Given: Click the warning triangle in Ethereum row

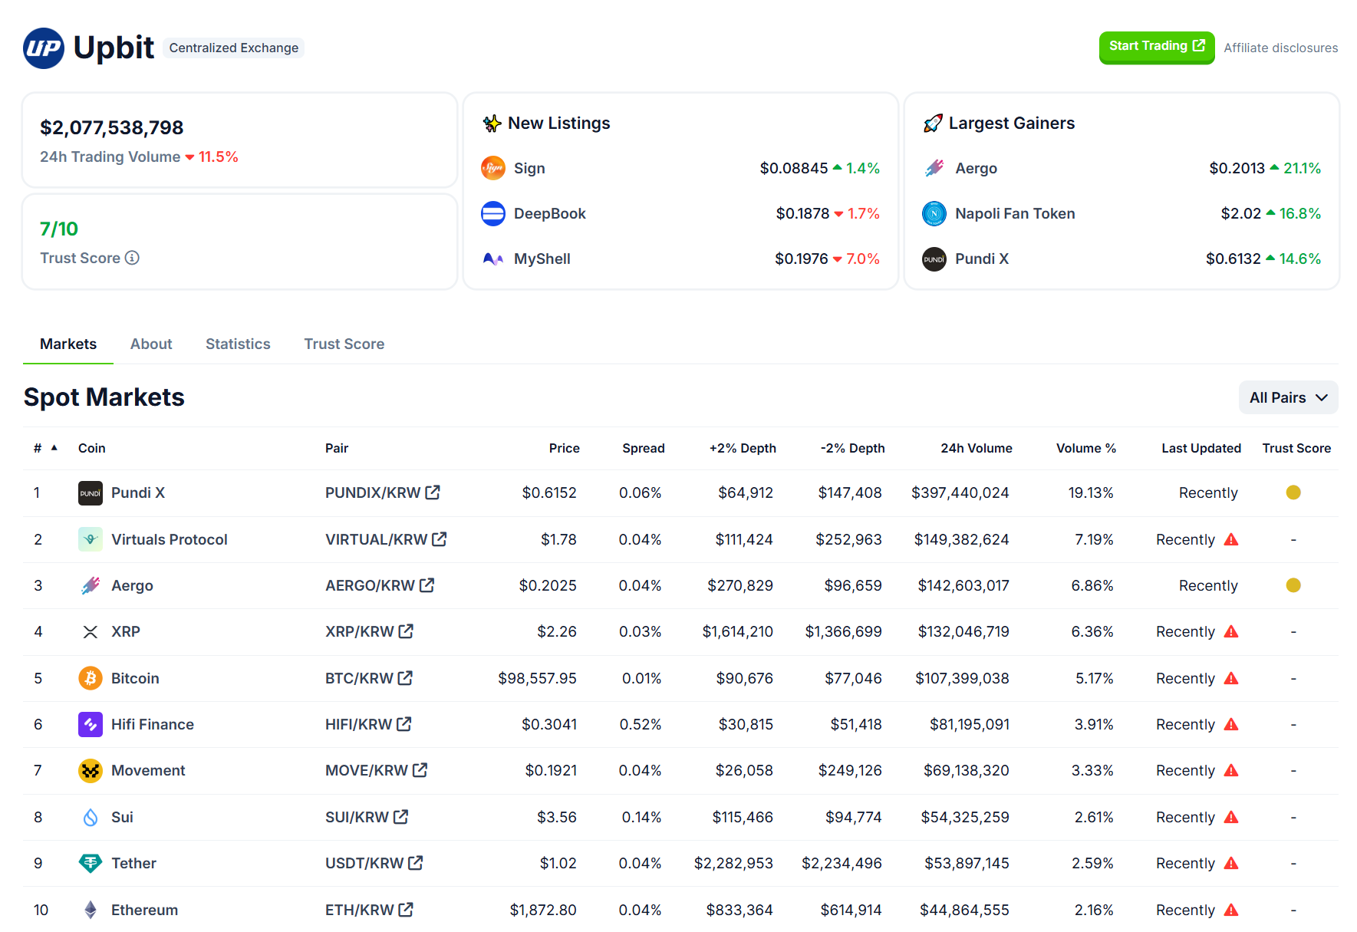Looking at the screenshot, I should tap(1231, 910).
